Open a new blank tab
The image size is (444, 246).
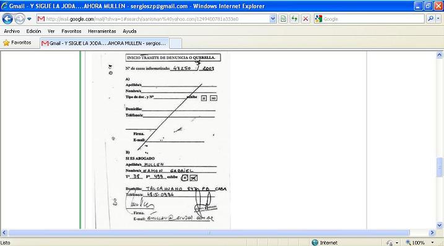pos(175,43)
